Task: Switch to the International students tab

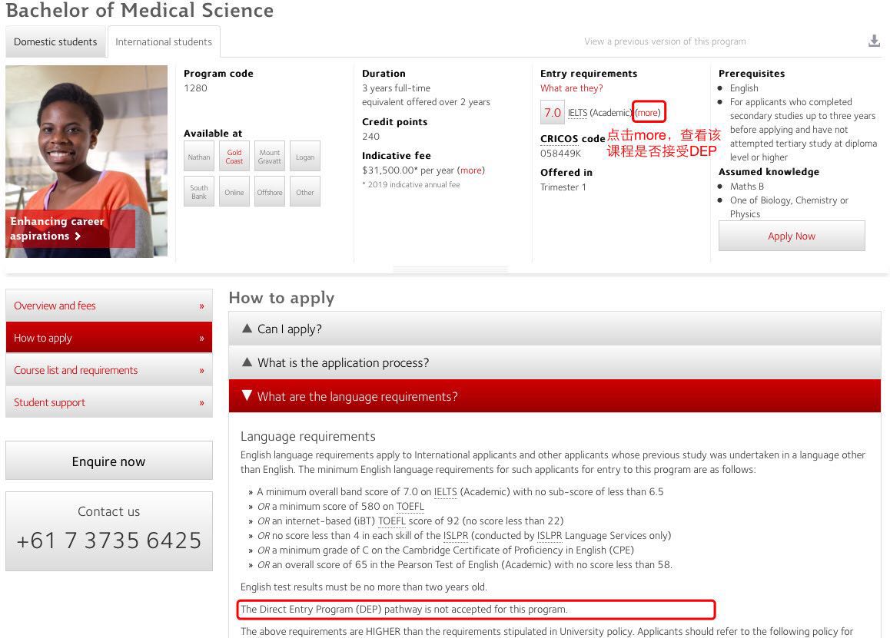Action: coord(164,42)
